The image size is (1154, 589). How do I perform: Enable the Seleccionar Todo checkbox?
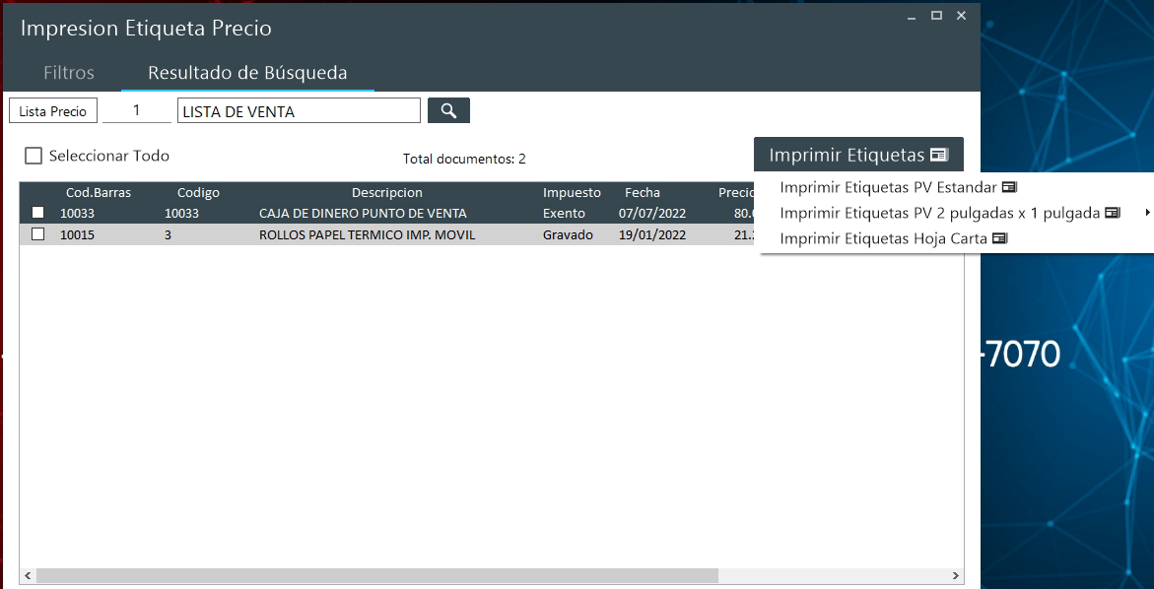(34, 156)
